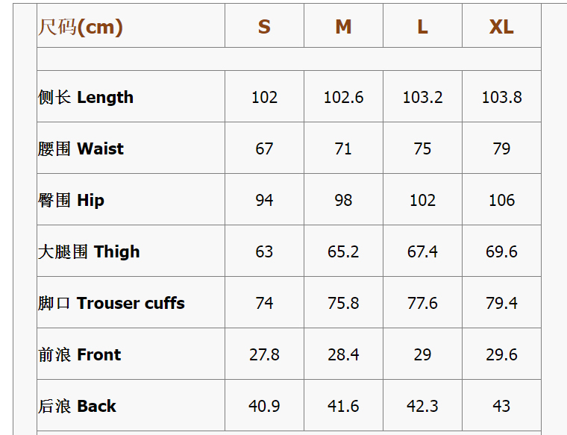Click the 脚口 Trouser cuffs label
The image size is (567, 435).
click(x=111, y=303)
